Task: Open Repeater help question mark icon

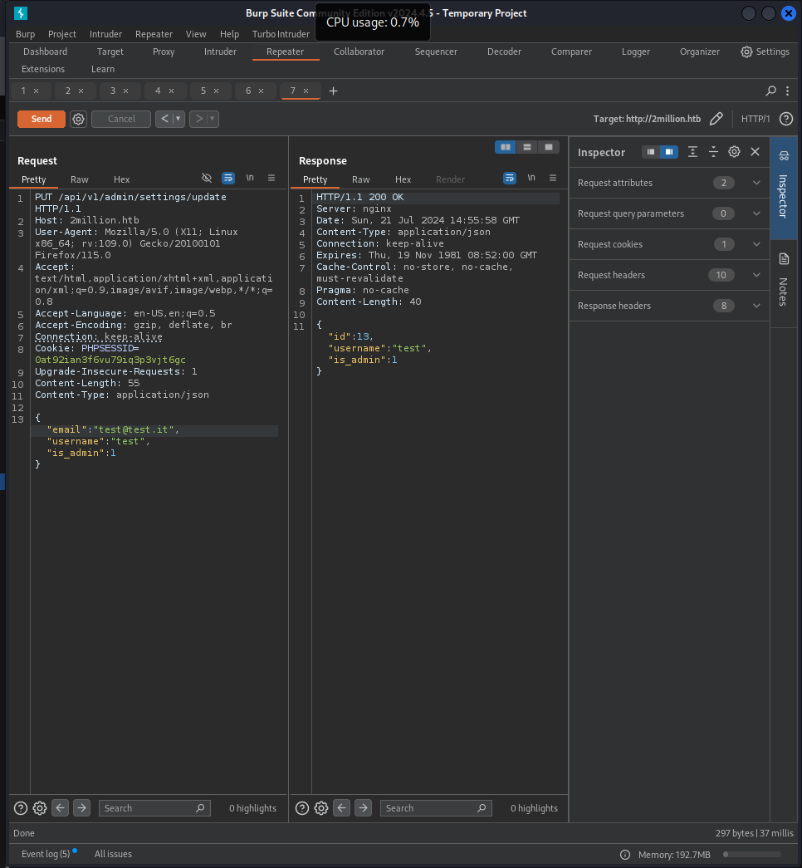Action: pyautogui.click(x=786, y=119)
